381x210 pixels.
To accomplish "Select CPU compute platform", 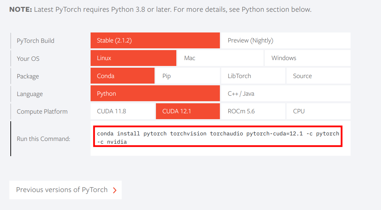I will (318, 111).
